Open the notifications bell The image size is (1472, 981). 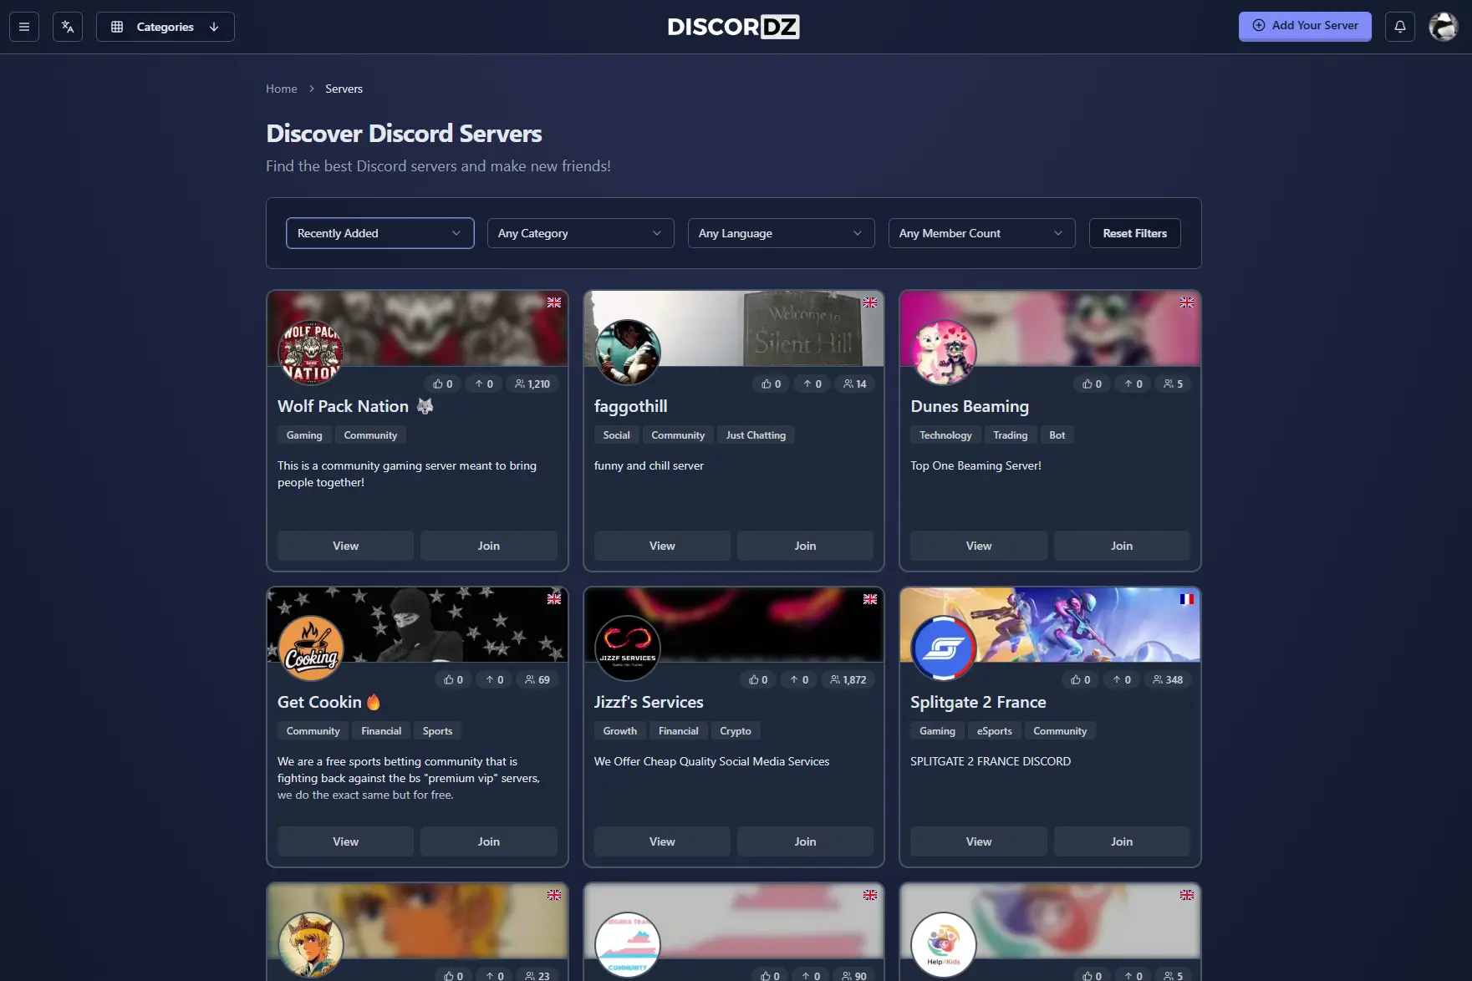click(x=1400, y=27)
